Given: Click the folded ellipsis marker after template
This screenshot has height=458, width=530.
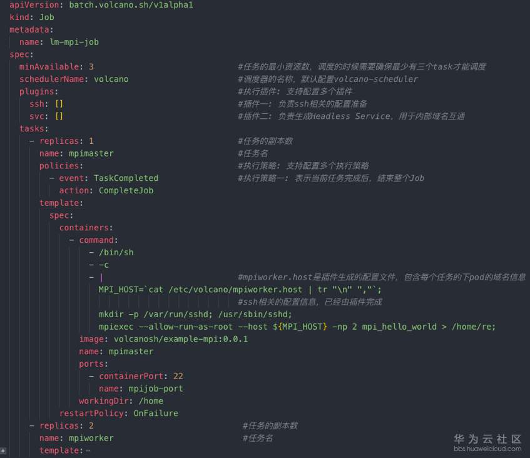Looking at the screenshot, I should pyautogui.click(x=88, y=450).
